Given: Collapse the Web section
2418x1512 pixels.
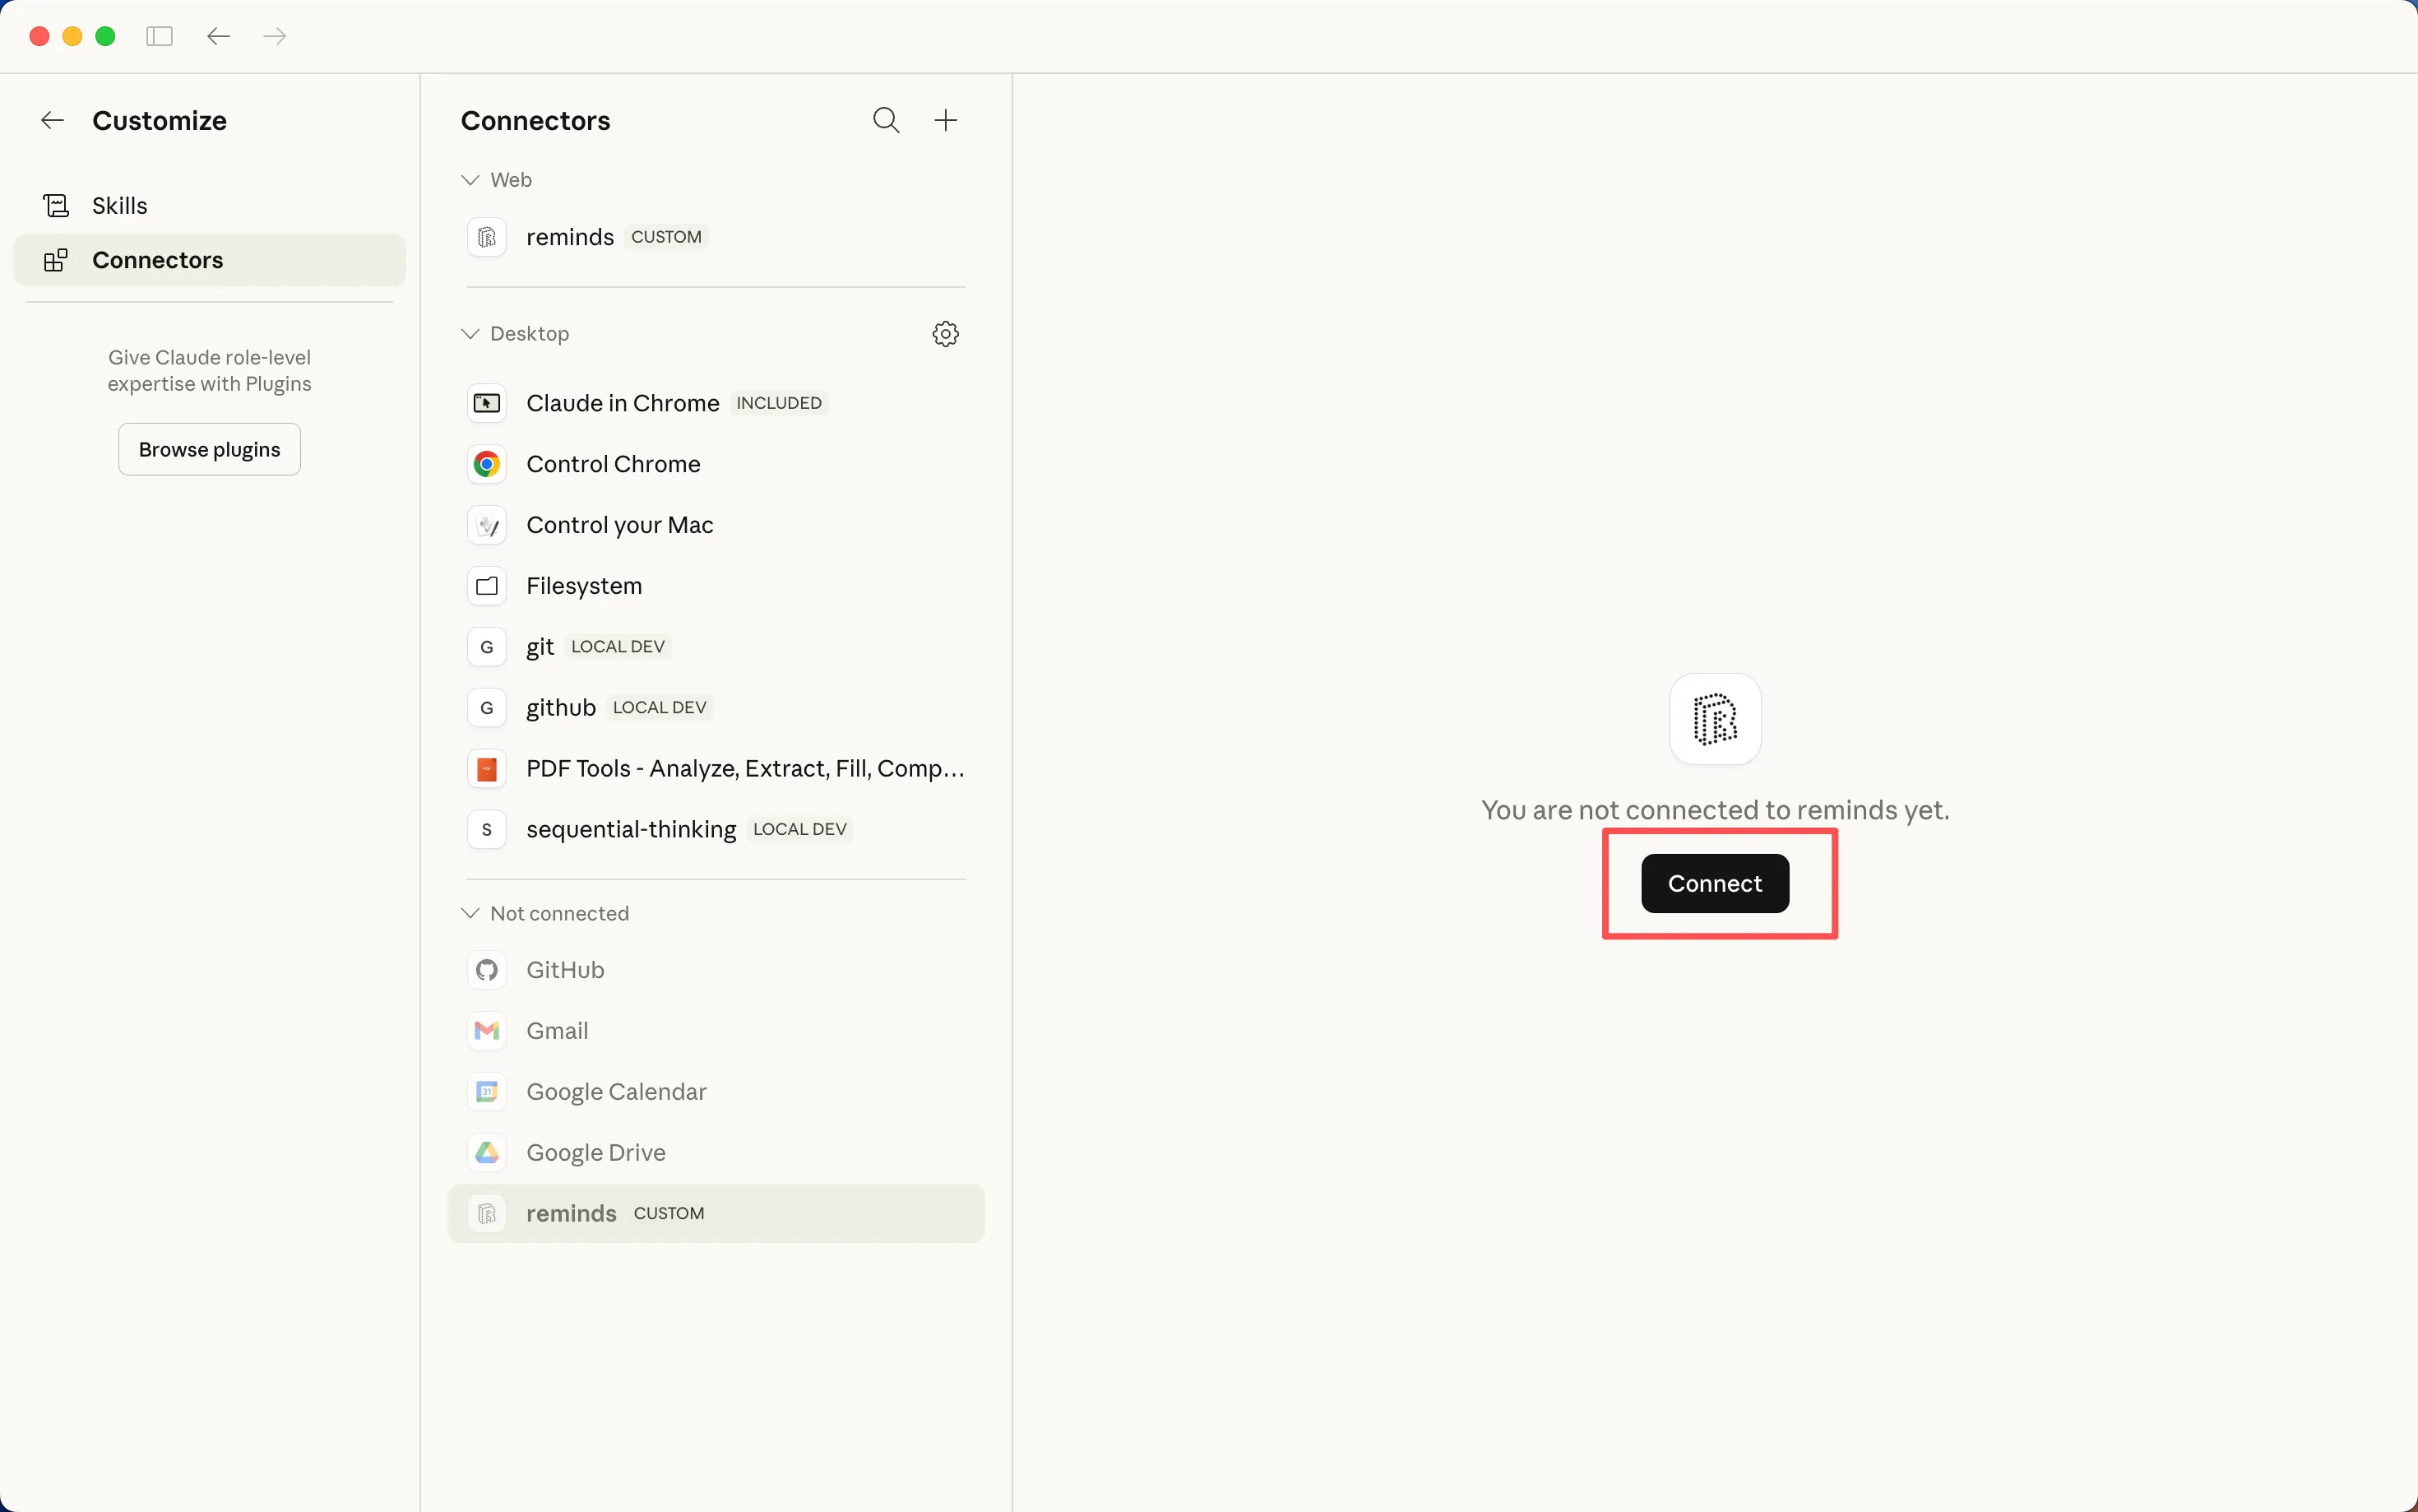Looking at the screenshot, I should 470,180.
